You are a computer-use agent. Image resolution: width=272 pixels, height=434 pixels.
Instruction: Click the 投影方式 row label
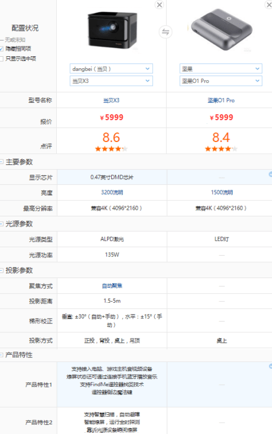coord(40,341)
